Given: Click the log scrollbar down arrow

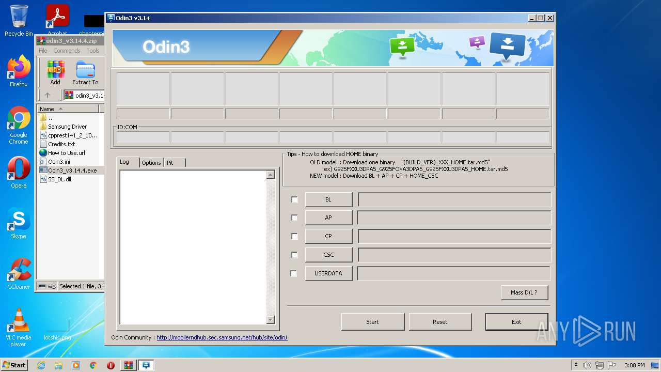Looking at the screenshot, I should (x=271, y=320).
